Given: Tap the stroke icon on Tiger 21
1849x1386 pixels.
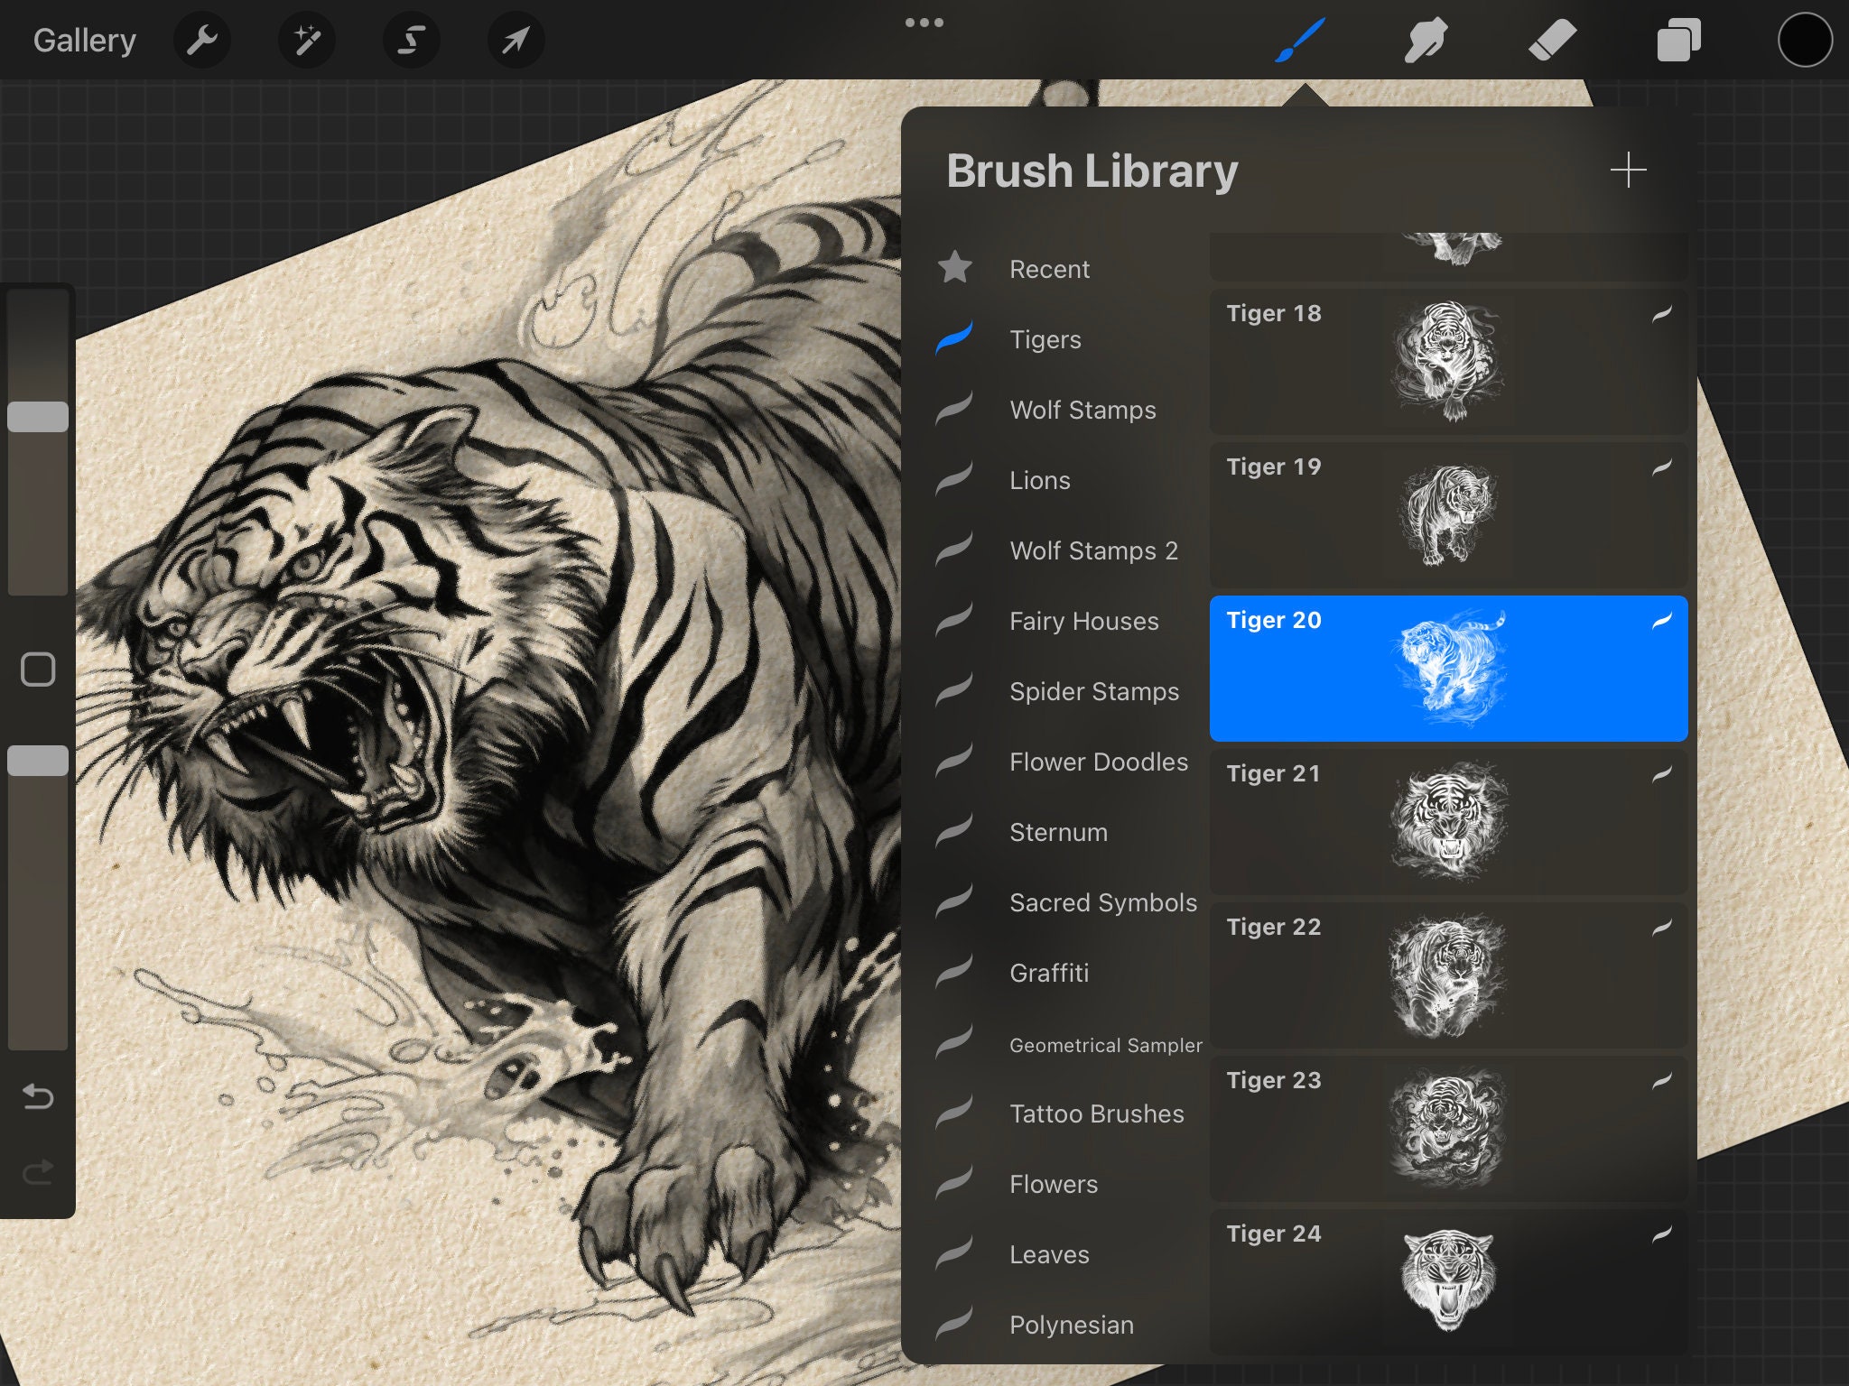Looking at the screenshot, I should pos(1662,773).
